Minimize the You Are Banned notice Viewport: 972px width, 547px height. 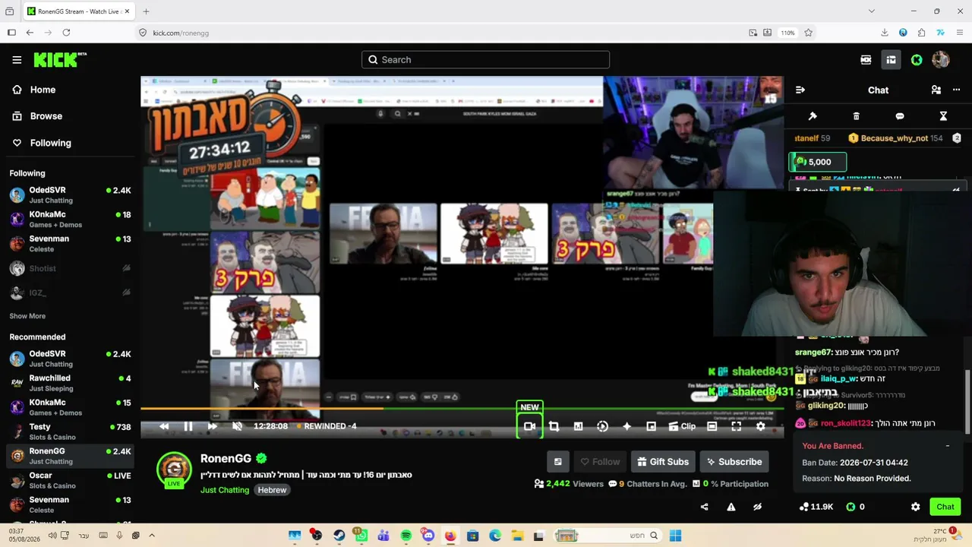(948, 446)
